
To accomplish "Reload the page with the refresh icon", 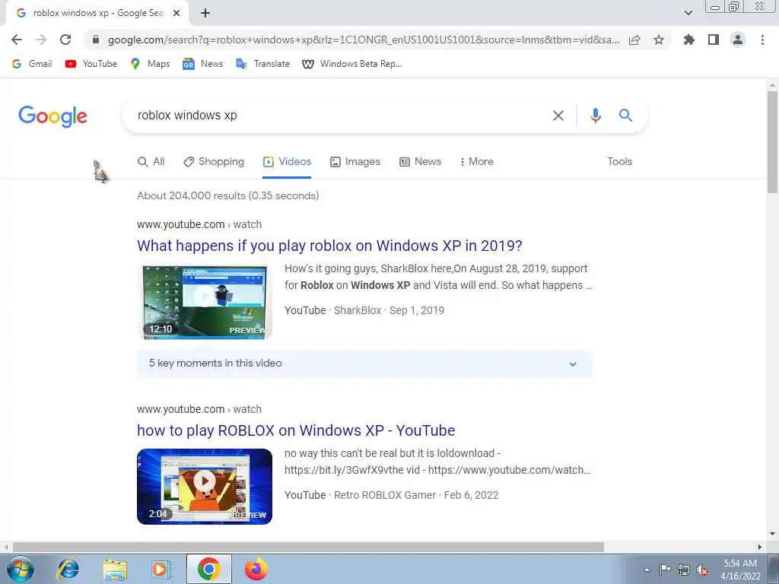I will coord(65,40).
